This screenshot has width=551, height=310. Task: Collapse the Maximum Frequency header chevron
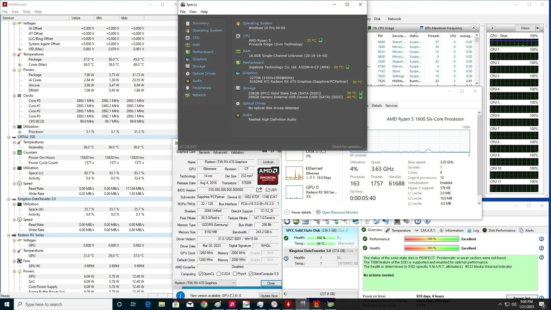[474, 28]
